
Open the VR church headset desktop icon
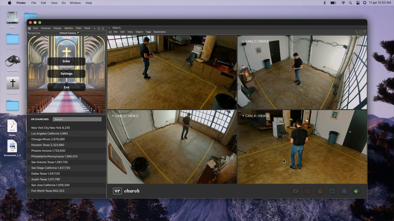click(13, 61)
